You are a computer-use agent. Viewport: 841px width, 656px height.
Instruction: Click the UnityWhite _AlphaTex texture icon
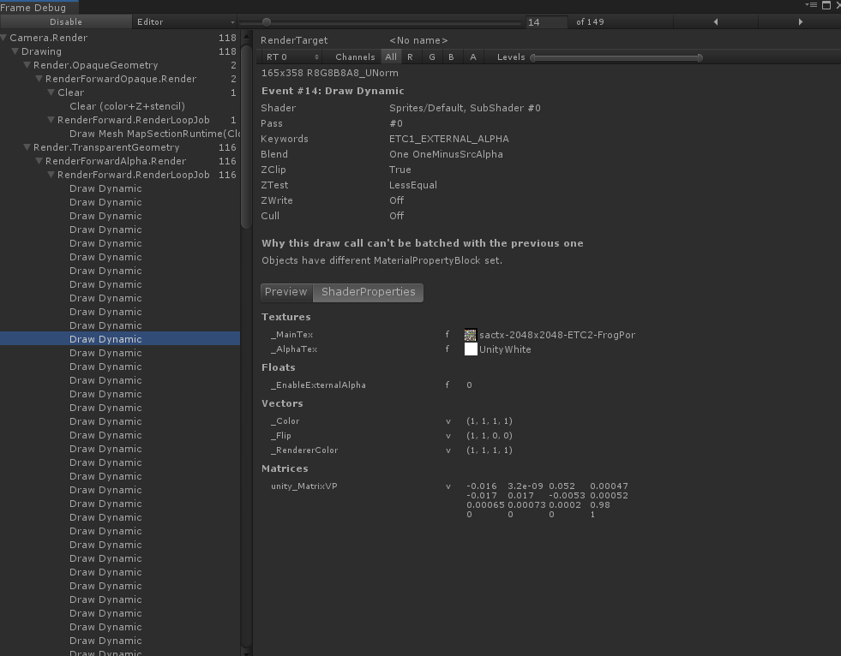pyautogui.click(x=471, y=349)
